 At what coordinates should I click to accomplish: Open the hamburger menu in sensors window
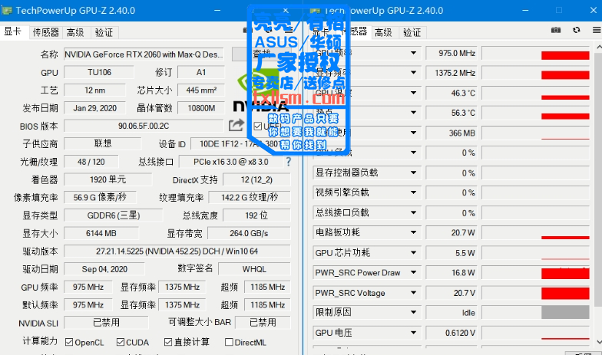597,30
